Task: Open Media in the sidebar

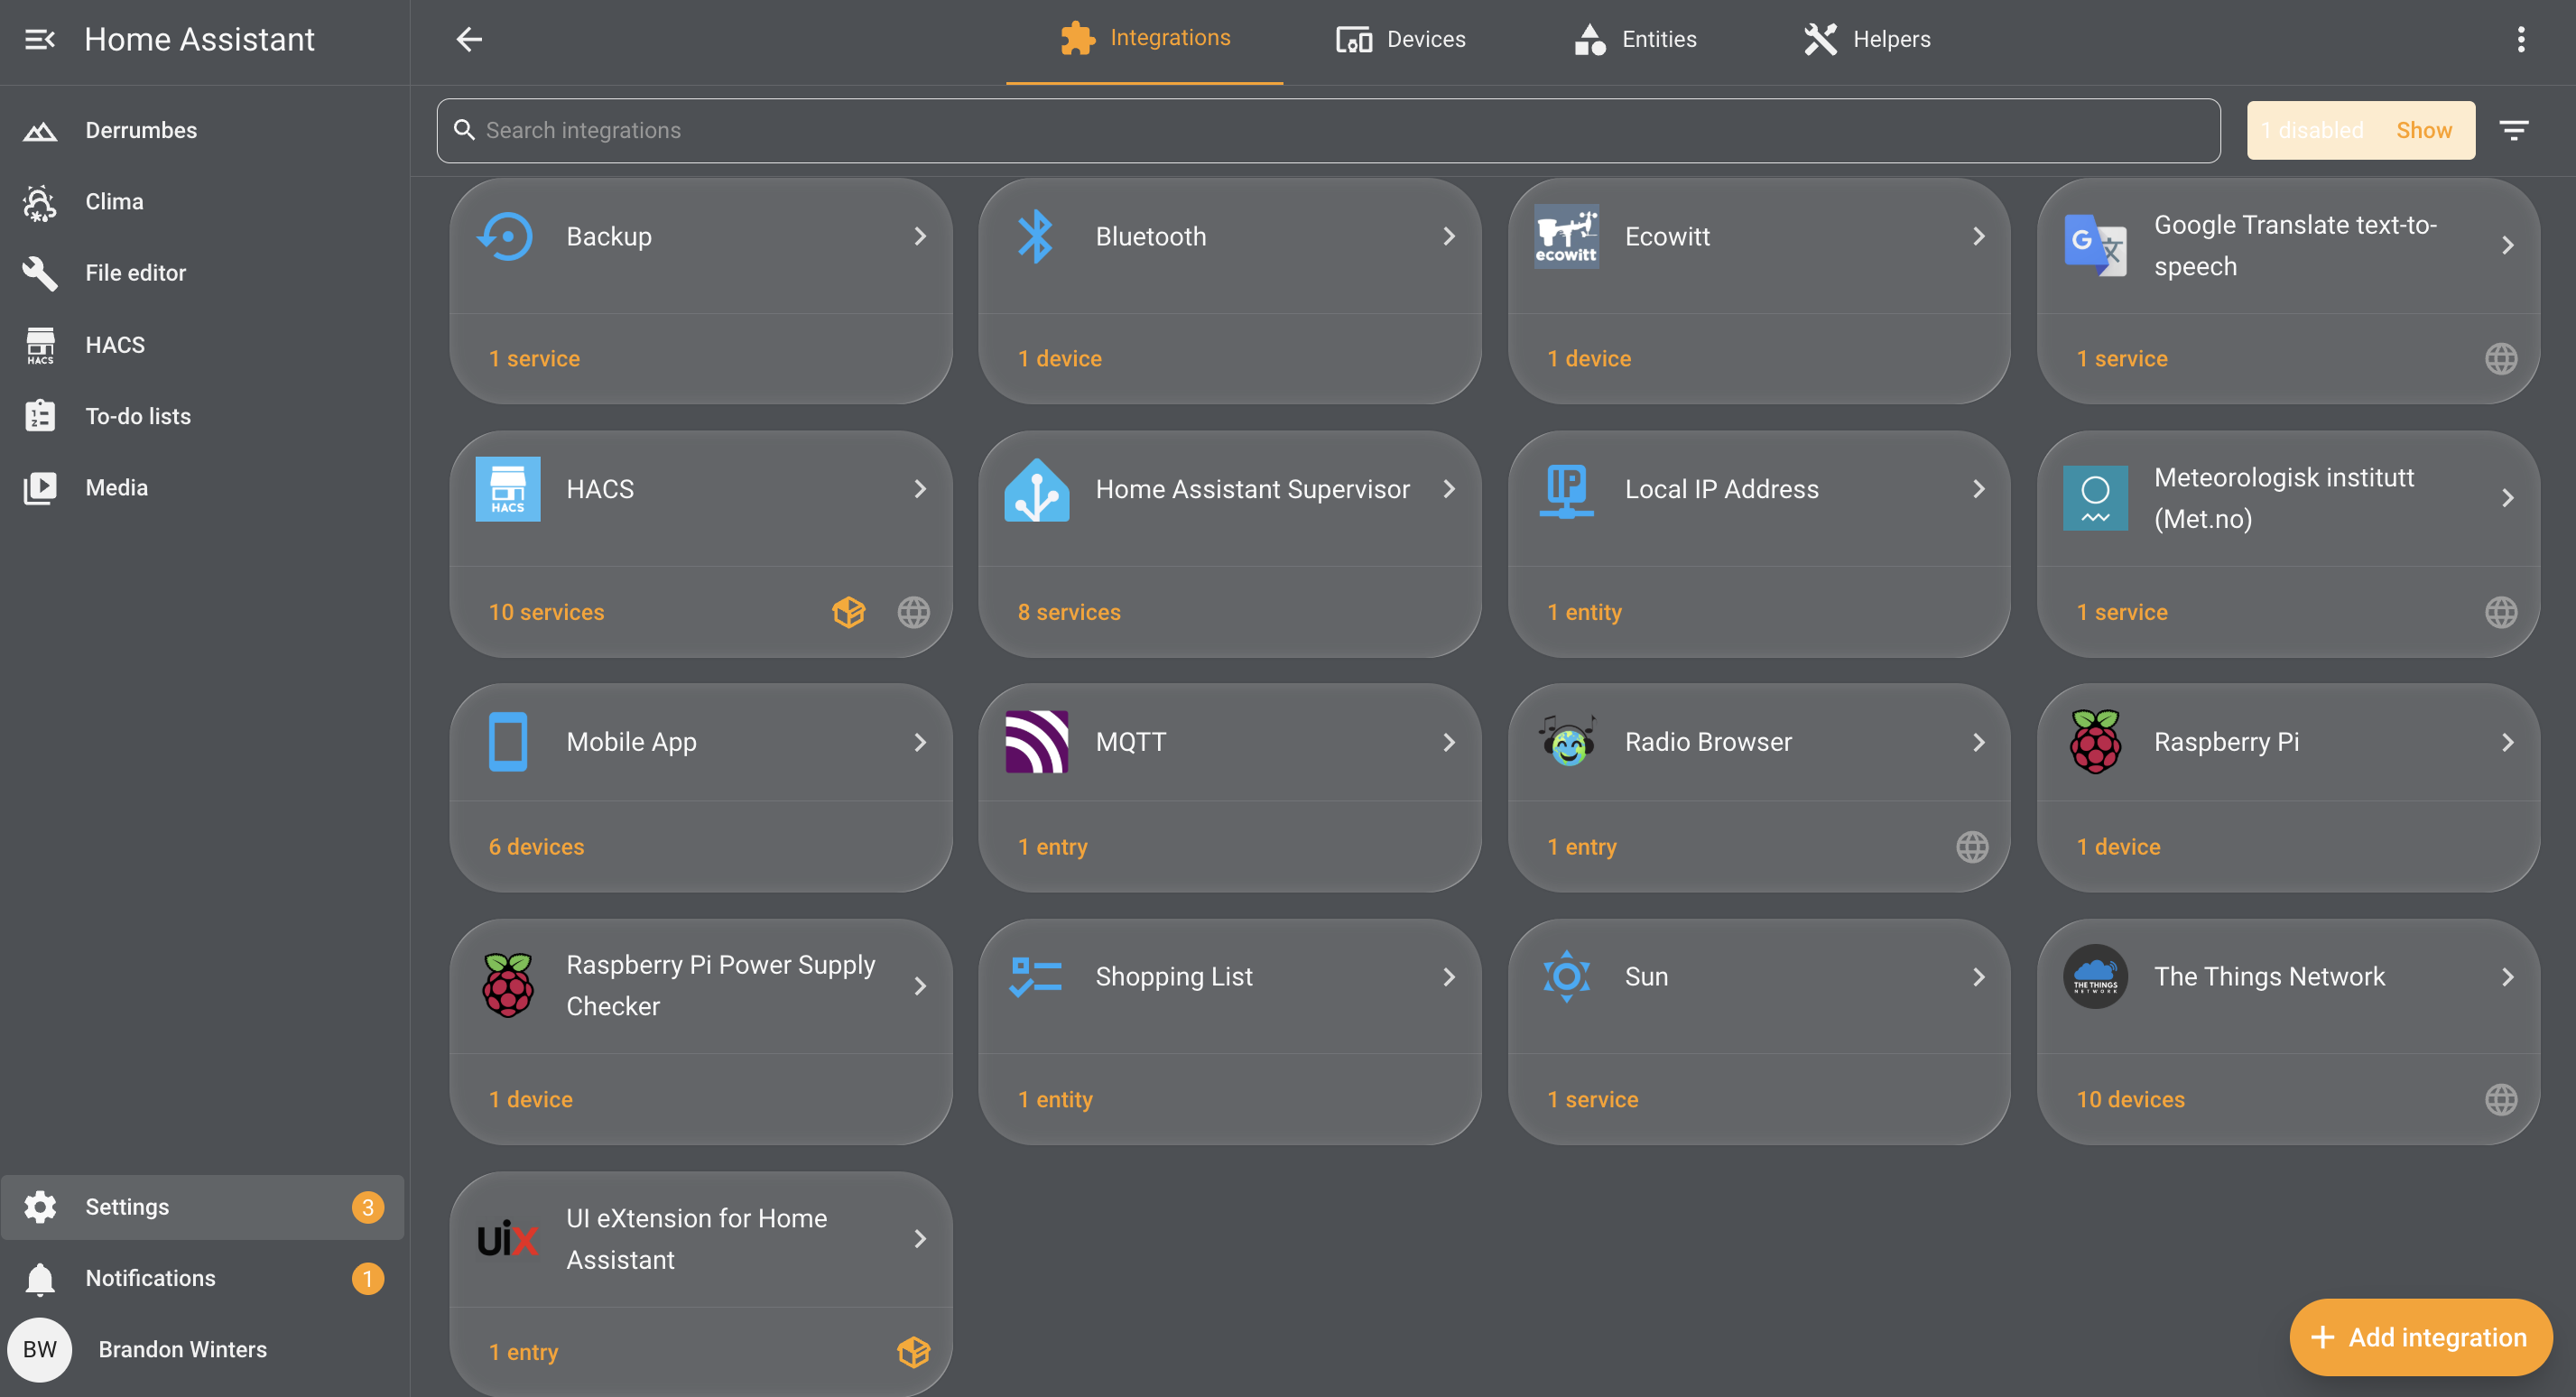Action: pos(204,488)
